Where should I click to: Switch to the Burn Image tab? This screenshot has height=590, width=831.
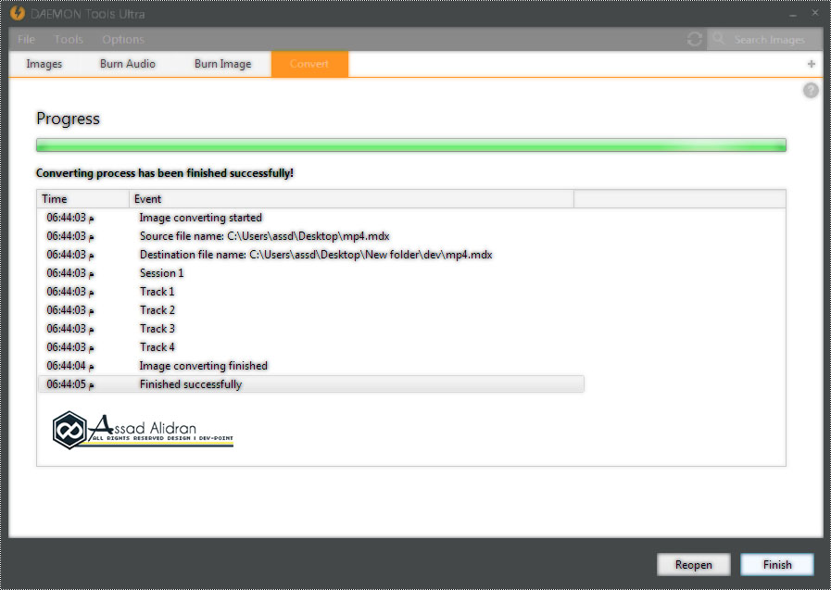[x=222, y=64]
